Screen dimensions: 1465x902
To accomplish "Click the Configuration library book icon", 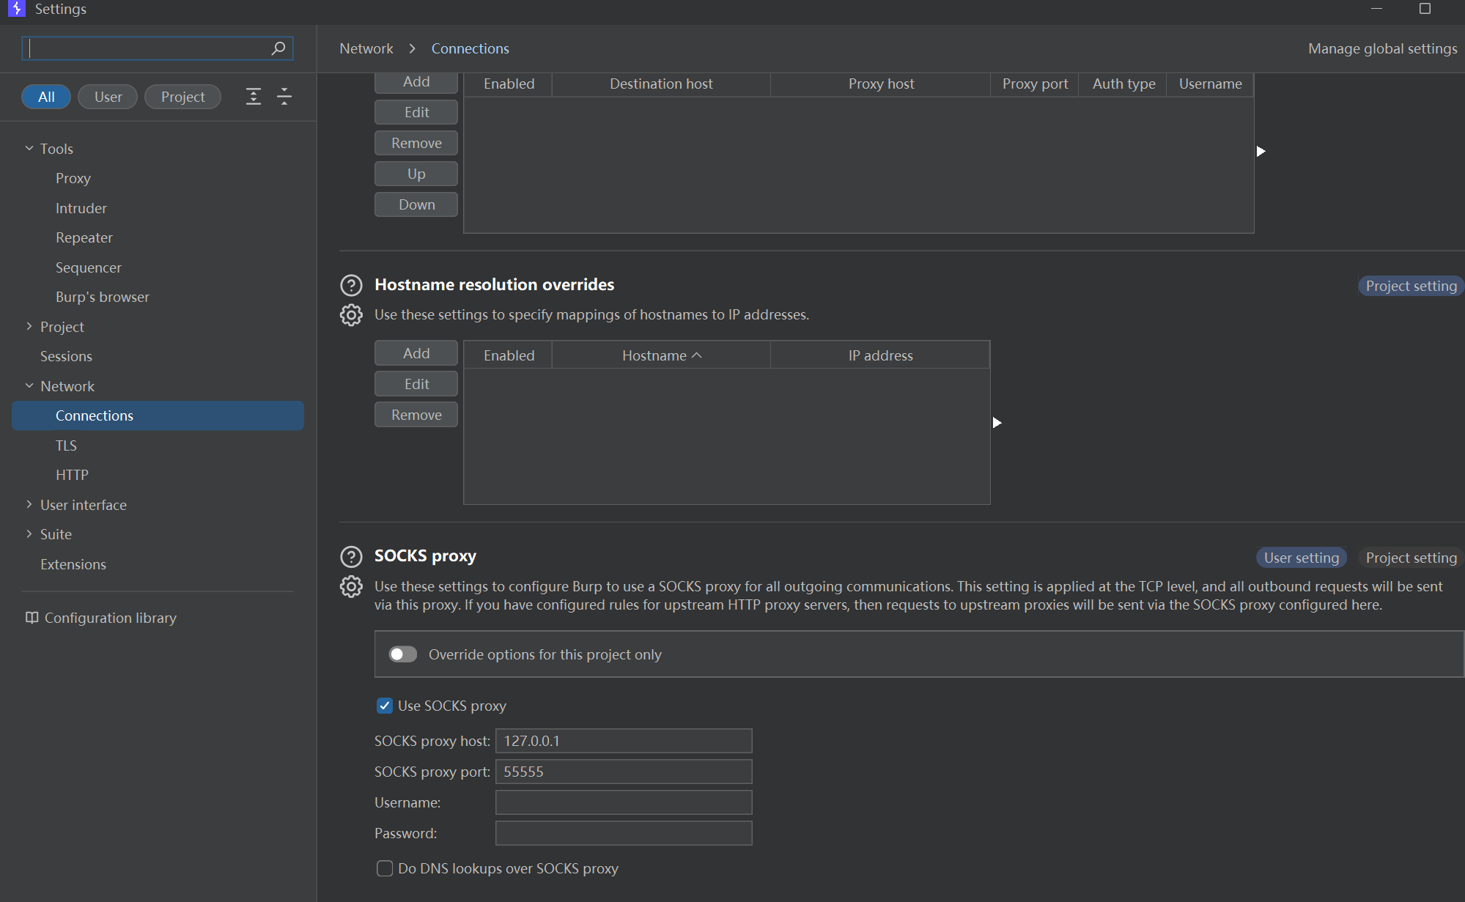I will pyautogui.click(x=32, y=618).
